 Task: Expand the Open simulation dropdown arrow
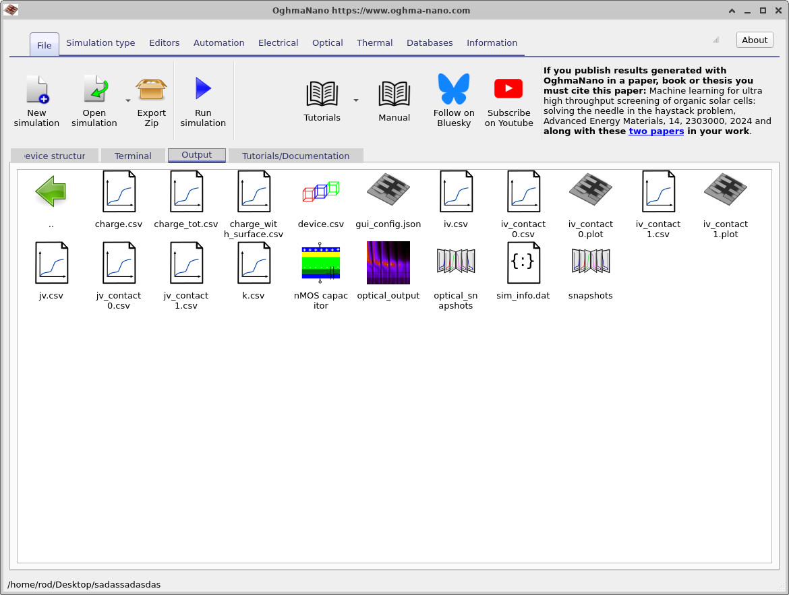[x=127, y=100]
